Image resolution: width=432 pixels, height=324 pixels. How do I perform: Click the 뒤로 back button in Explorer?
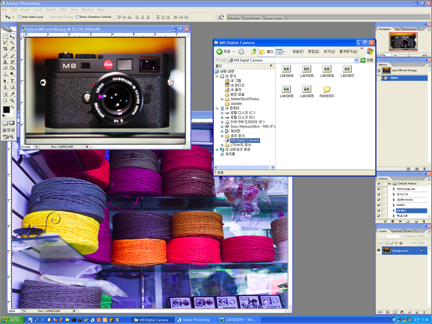tap(224, 51)
